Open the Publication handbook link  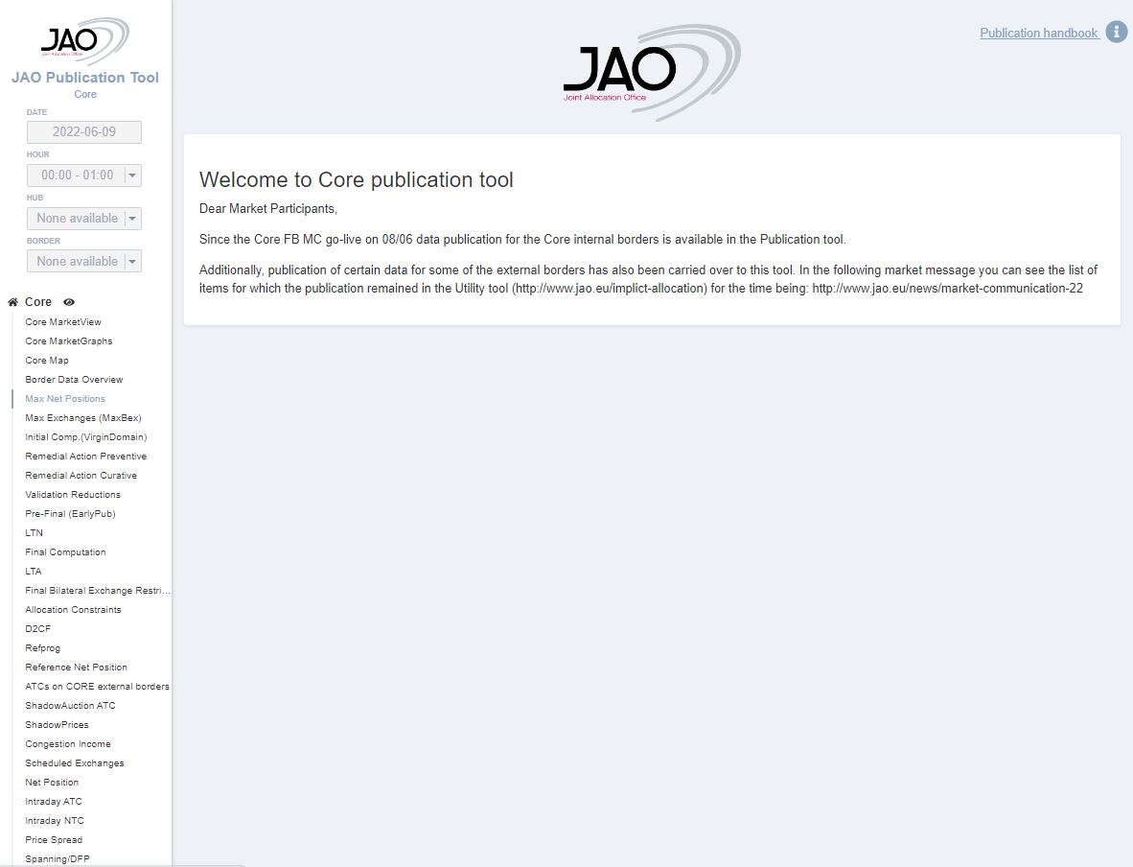[1038, 33]
